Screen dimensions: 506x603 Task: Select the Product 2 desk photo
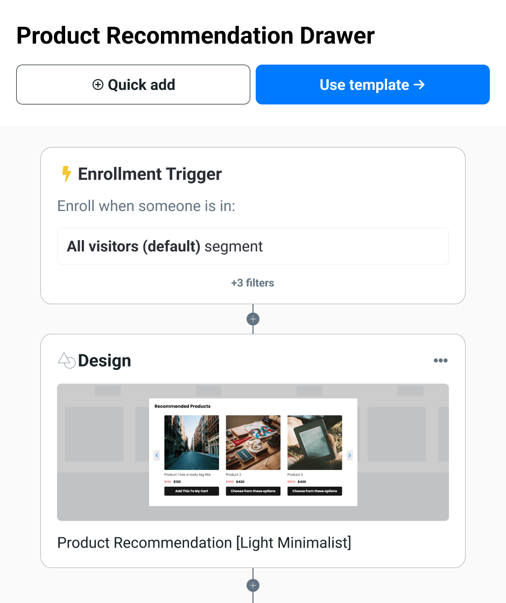(x=253, y=442)
